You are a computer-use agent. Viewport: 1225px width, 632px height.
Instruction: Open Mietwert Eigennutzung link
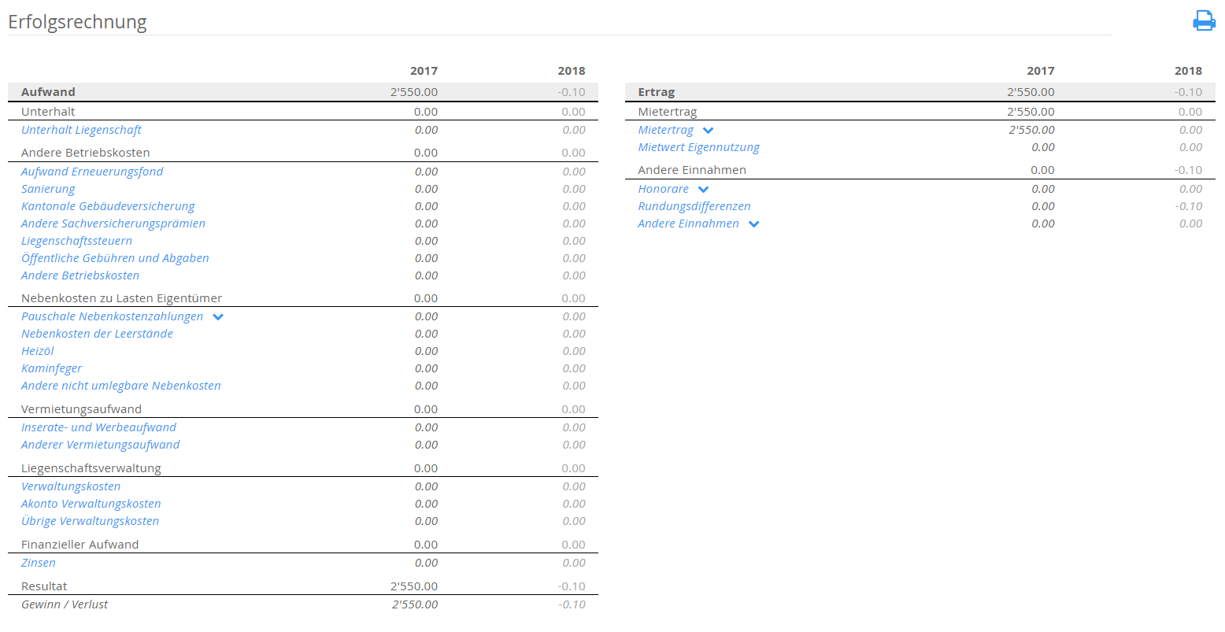699,147
